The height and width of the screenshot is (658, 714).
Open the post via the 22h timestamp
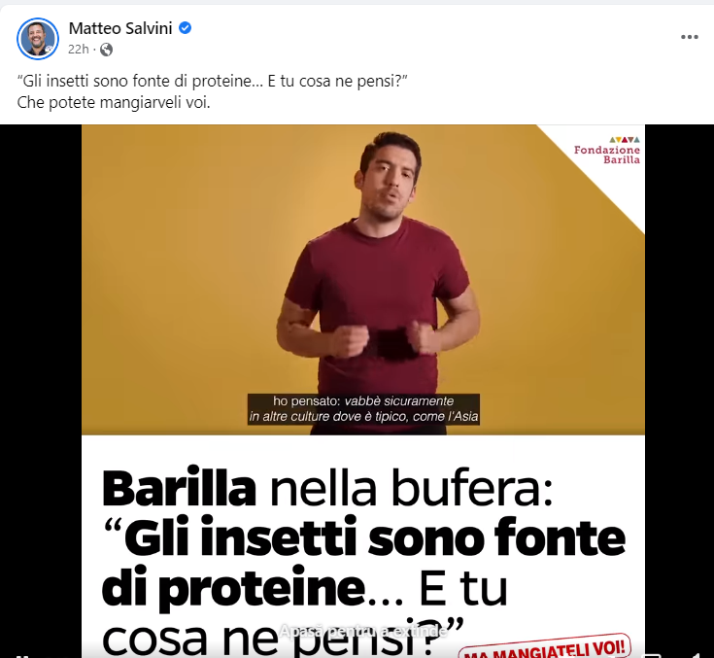[78, 50]
